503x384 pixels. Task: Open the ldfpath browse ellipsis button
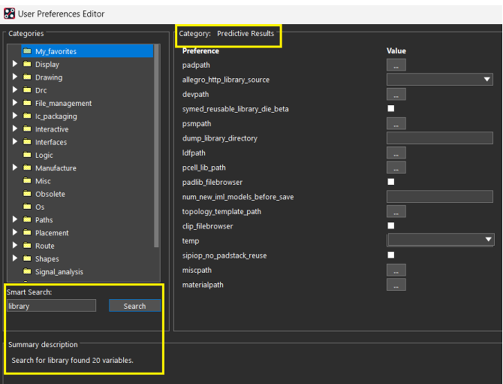[x=396, y=153]
